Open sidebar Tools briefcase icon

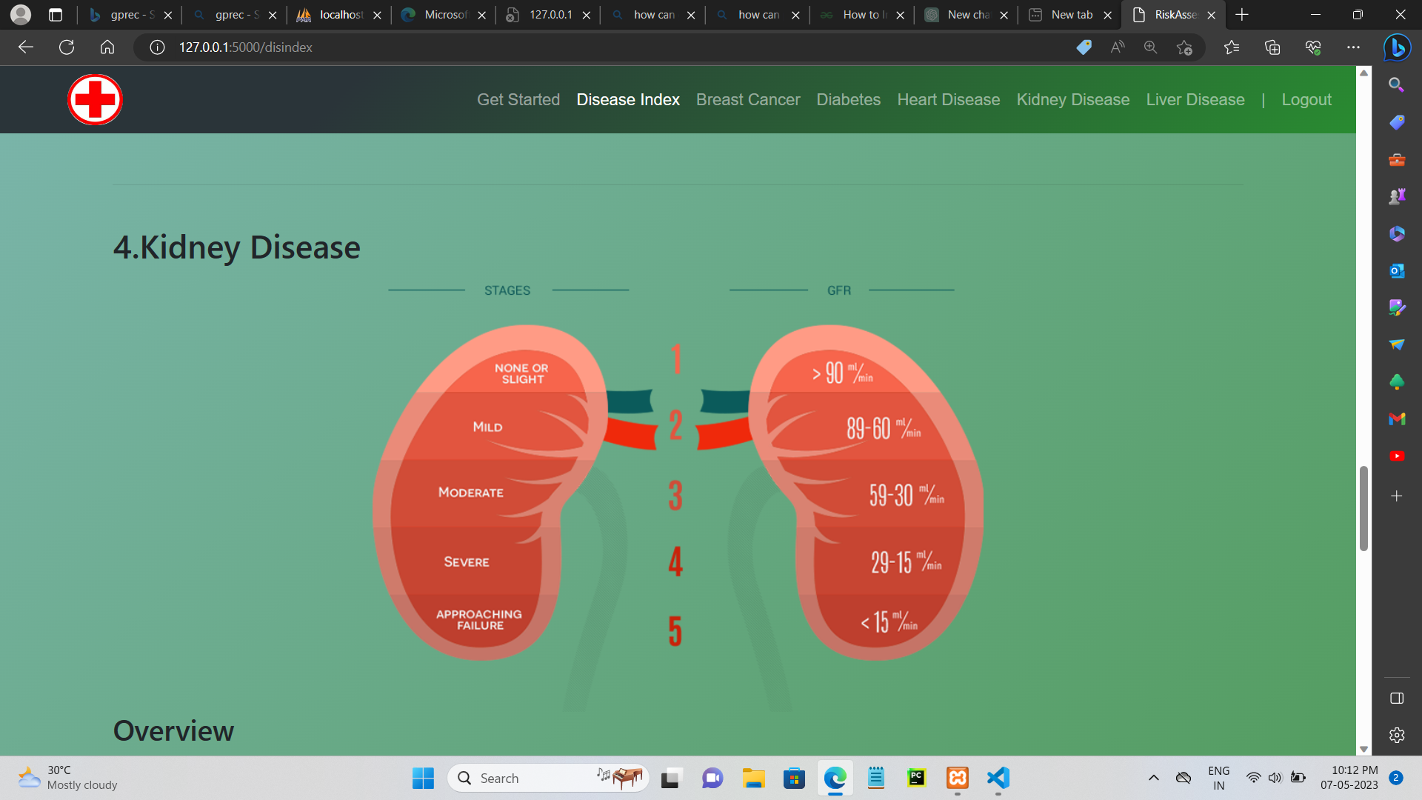tap(1397, 159)
